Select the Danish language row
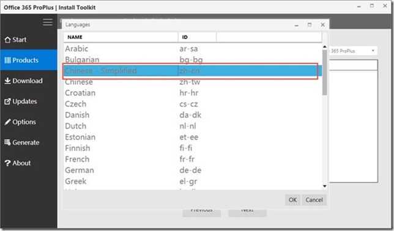This screenshot has height=231, width=394. (x=193, y=115)
